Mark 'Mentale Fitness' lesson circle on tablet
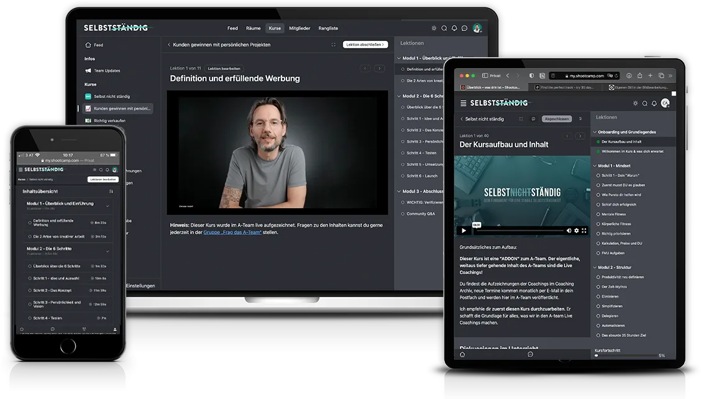The width and height of the screenshot is (701, 399). pyautogui.click(x=598, y=214)
